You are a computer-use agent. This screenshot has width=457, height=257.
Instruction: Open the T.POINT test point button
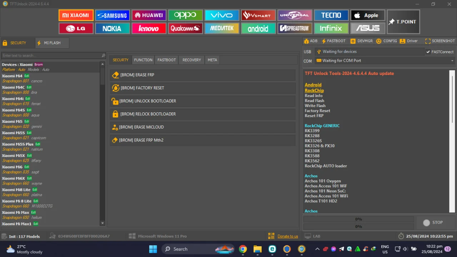click(403, 22)
